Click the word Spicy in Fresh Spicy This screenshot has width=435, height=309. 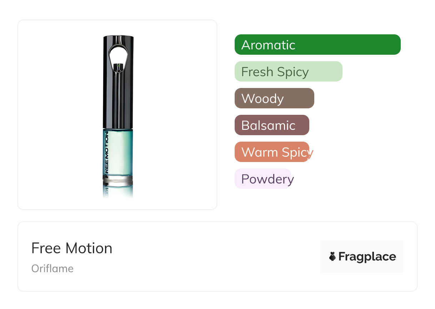(x=292, y=72)
